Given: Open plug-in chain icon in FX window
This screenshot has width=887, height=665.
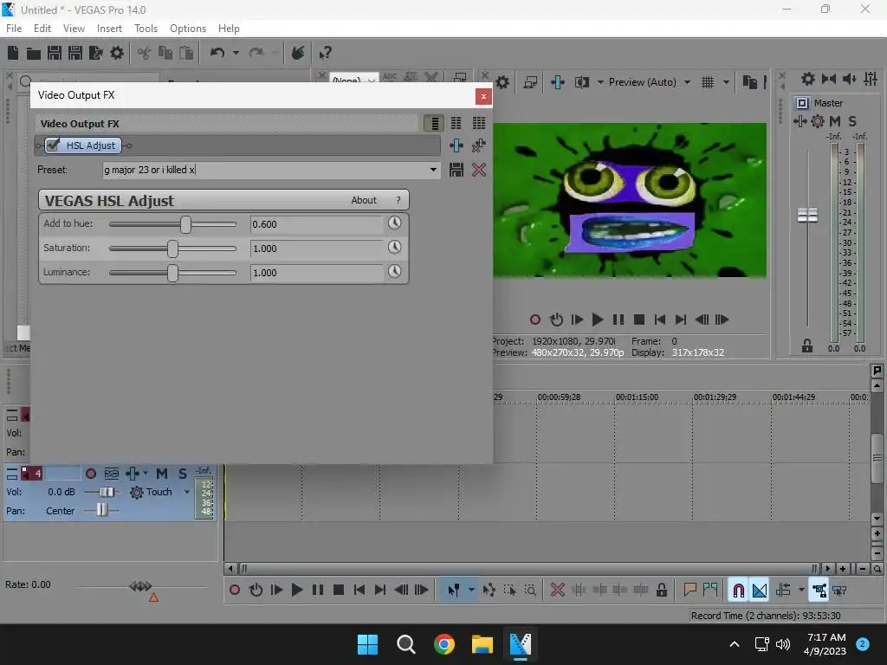Looking at the screenshot, I should 456,145.
